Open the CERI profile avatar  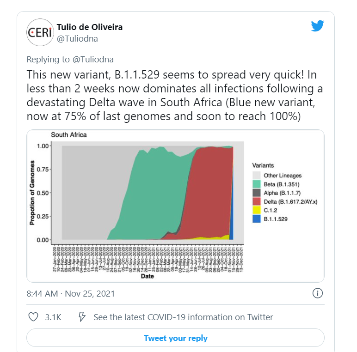tap(40, 32)
